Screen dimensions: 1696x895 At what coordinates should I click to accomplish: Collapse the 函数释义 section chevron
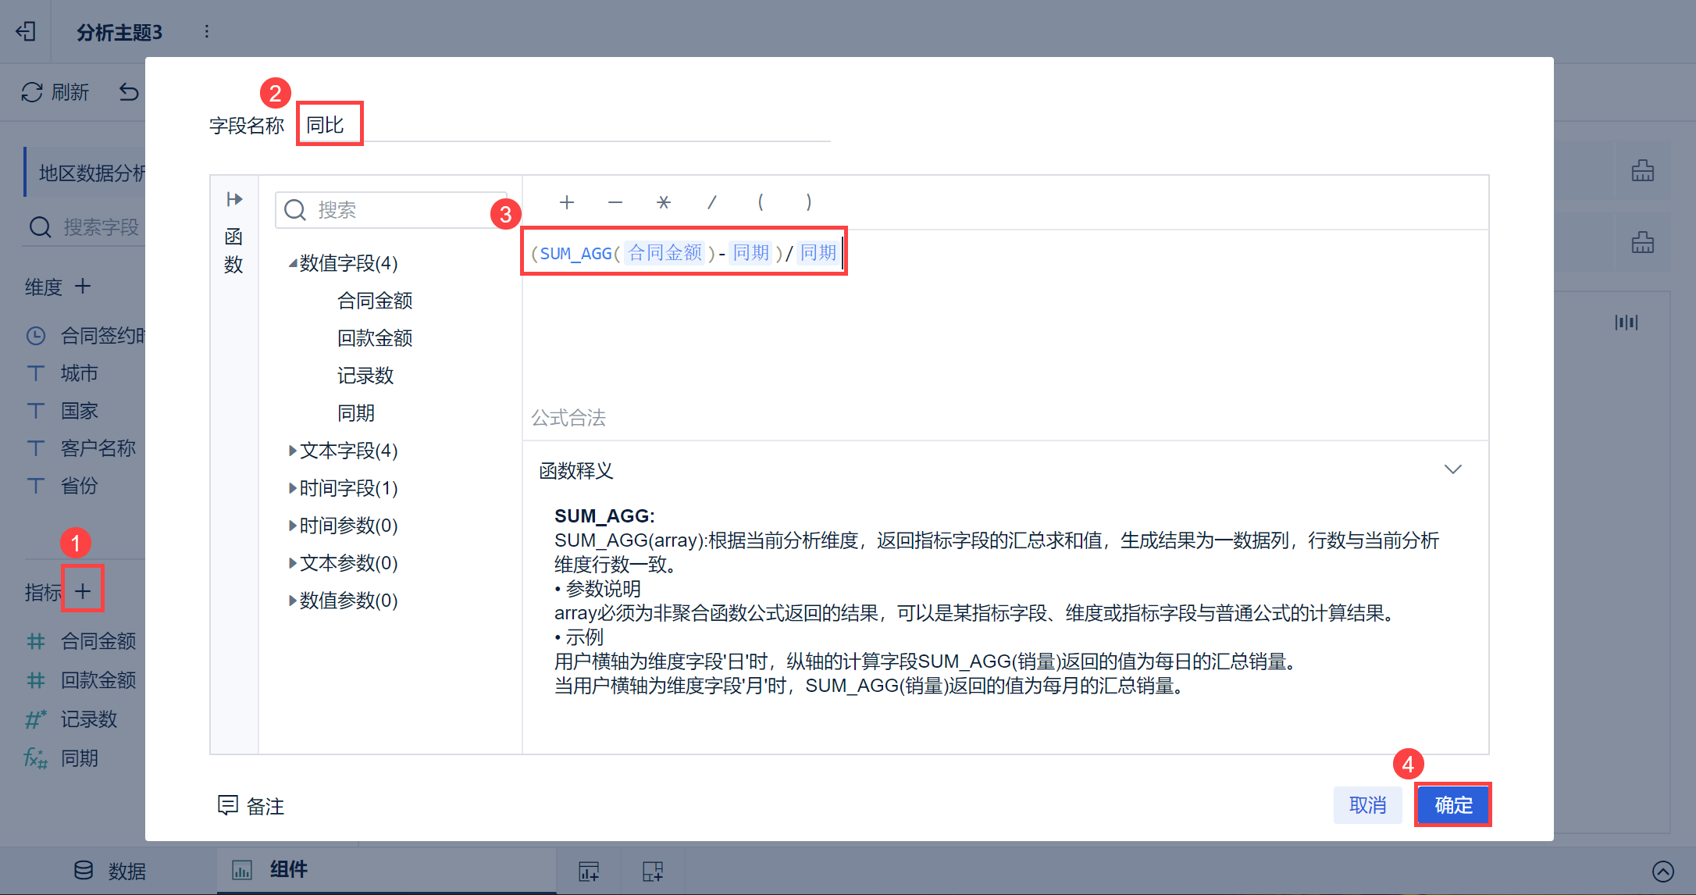pos(1452,469)
